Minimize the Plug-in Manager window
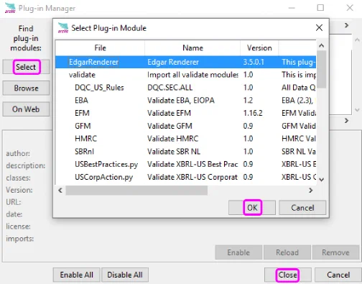Viewport: 362px width, 284px height. click(x=292, y=8)
